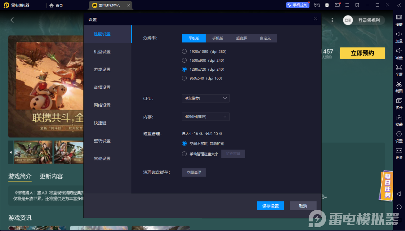Close the 雷电游戏中心 tab

coord(128,5)
